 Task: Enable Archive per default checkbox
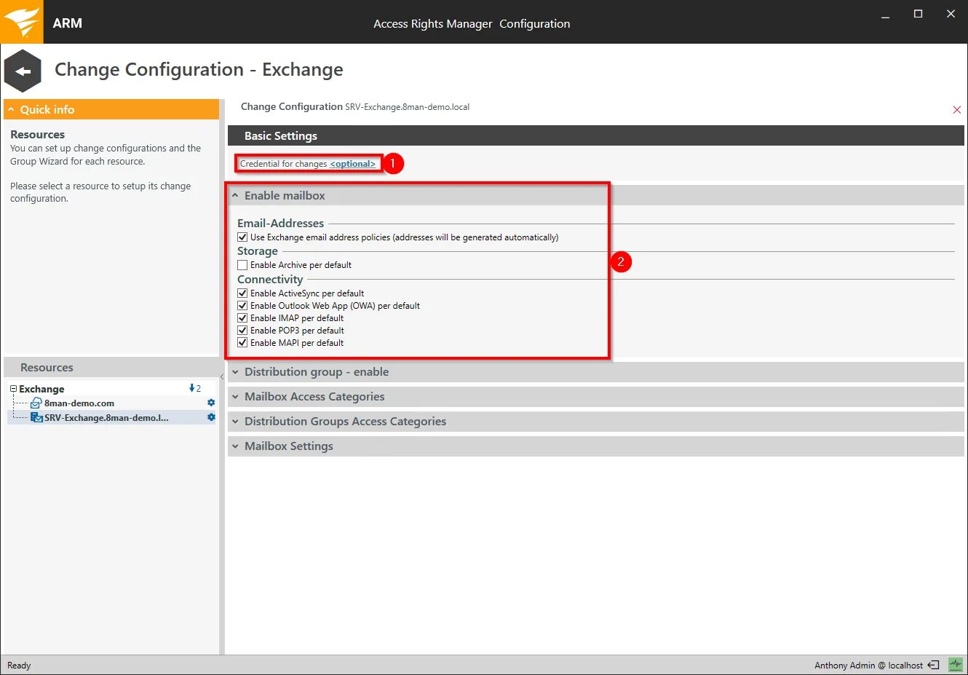point(242,265)
